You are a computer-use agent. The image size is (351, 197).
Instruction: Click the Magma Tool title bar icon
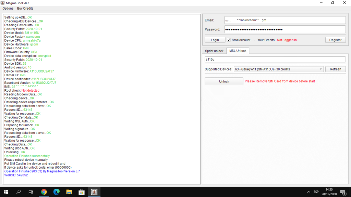(3, 3)
